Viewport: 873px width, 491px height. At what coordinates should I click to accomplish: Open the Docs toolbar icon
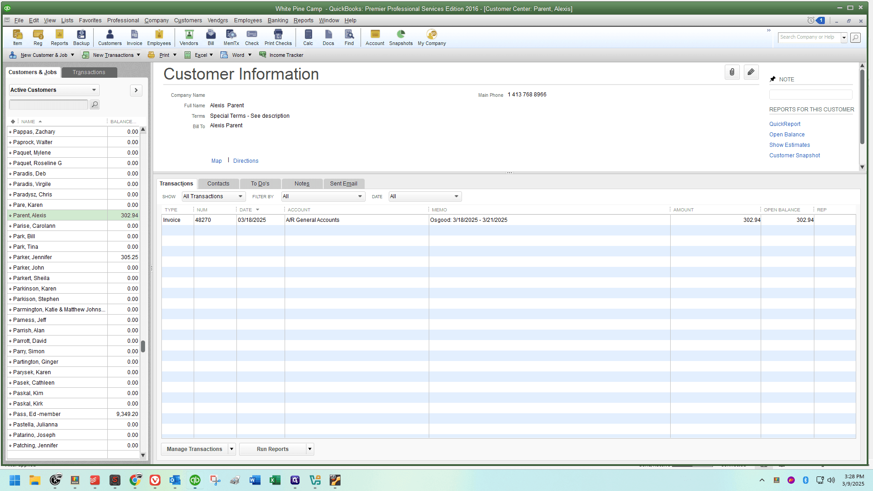coord(328,37)
